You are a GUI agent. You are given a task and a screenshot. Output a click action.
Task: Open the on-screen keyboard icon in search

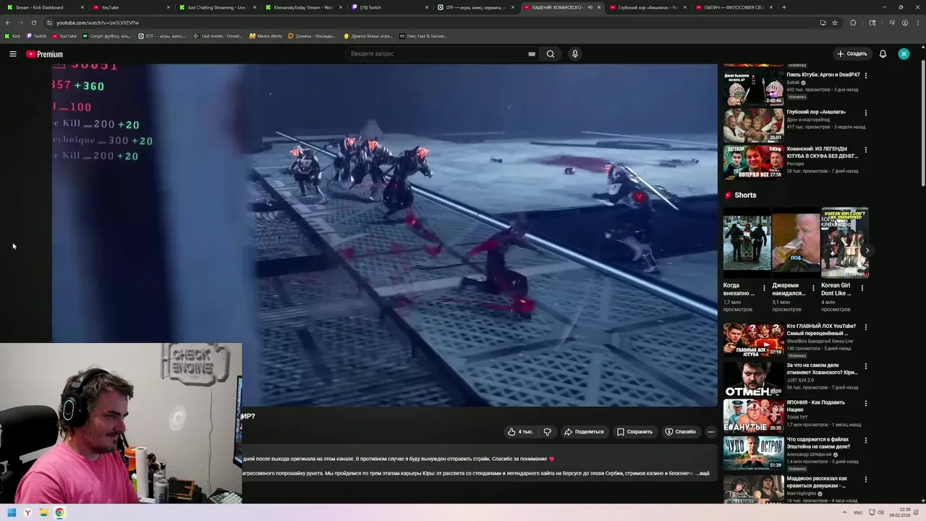(532, 54)
